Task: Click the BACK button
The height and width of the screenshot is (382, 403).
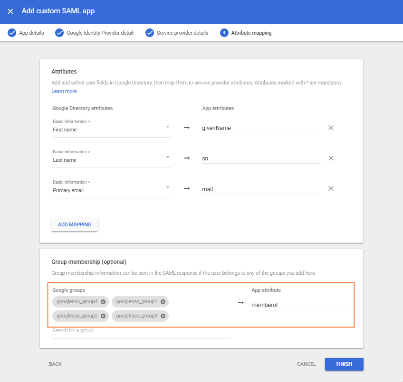Action: pos(55,364)
